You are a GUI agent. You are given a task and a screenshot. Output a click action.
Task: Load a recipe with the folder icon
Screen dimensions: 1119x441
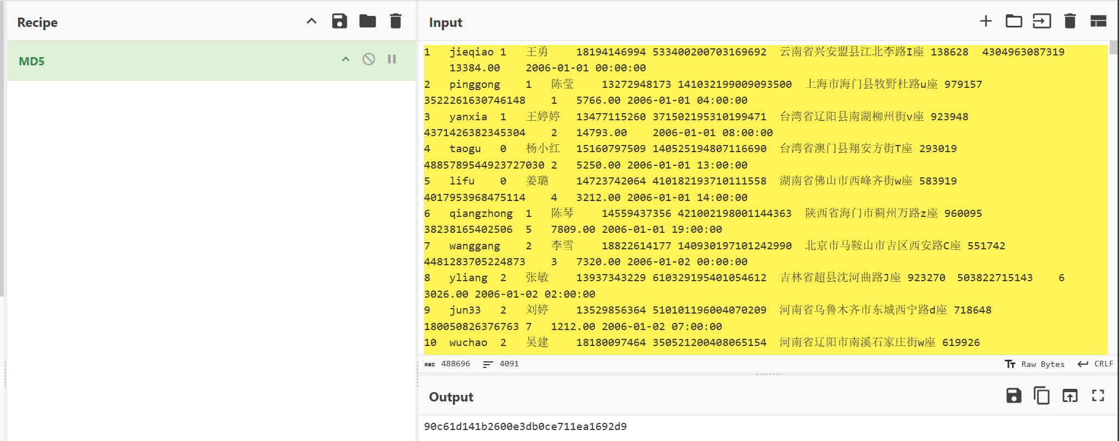367,21
